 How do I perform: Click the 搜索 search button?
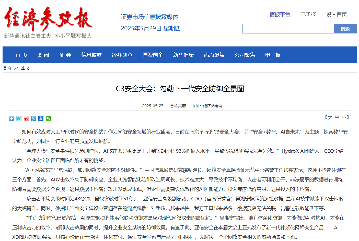pos(345,29)
